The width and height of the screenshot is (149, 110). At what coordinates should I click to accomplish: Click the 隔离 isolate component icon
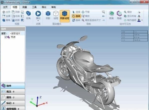click(x=111, y=15)
